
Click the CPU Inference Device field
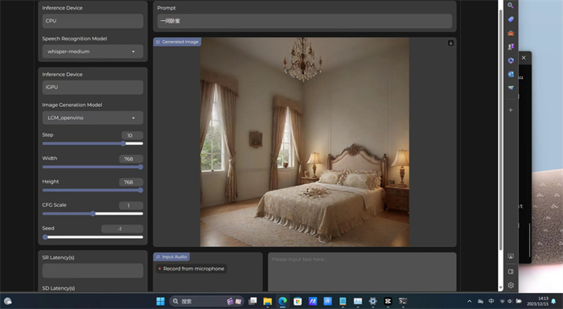pos(92,21)
